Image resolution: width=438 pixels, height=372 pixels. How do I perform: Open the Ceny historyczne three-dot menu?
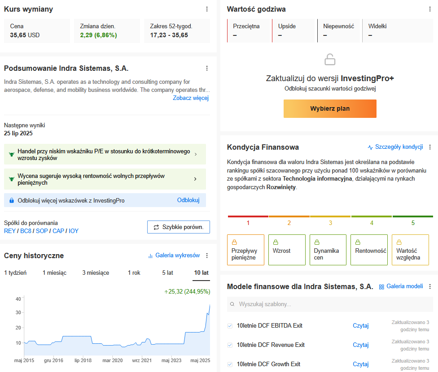tap(207, 255)
